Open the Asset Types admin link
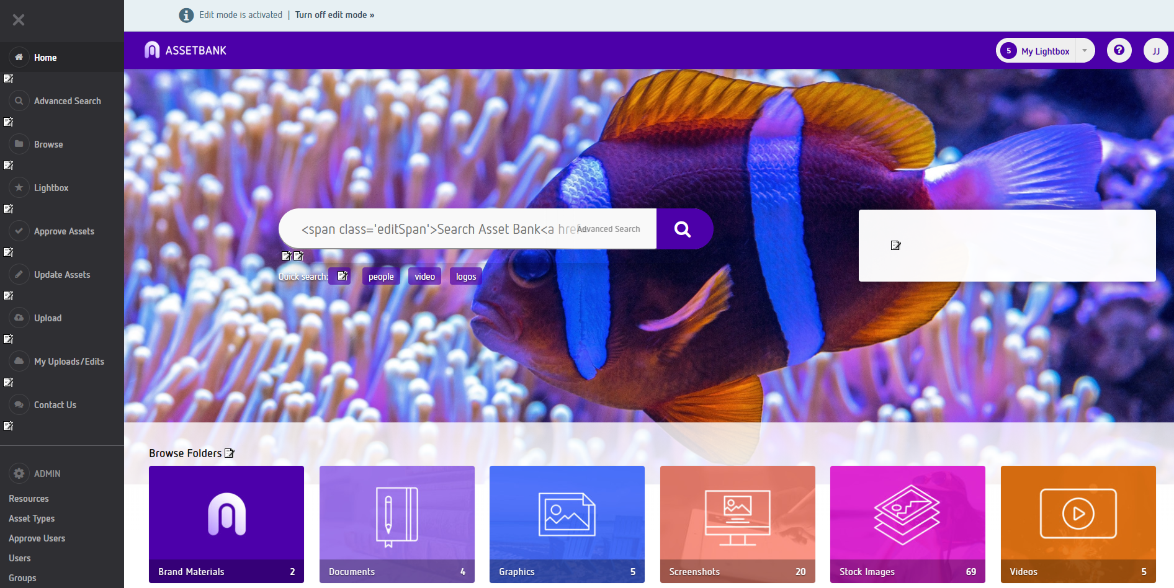The height and width of the screenshot is (588, 1174). click(x=32, y=519)
